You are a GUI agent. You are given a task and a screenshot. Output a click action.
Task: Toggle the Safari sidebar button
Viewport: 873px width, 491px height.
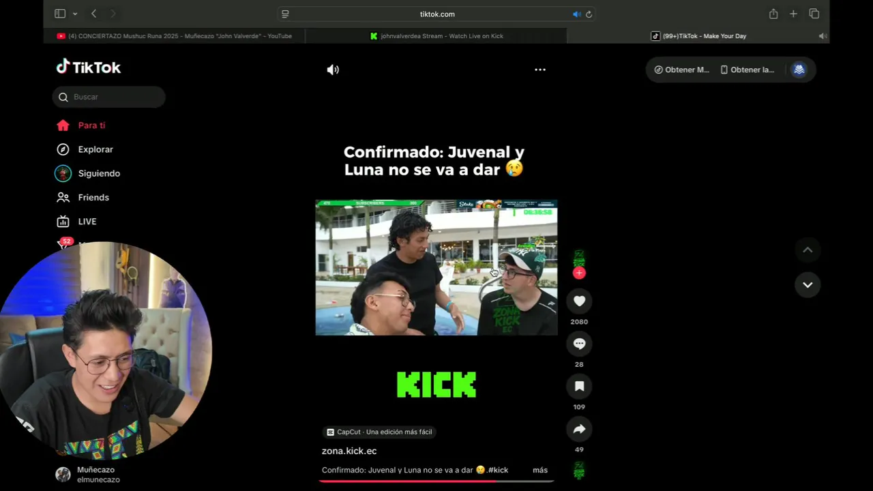pyautogui.click(x=60, y=14)
